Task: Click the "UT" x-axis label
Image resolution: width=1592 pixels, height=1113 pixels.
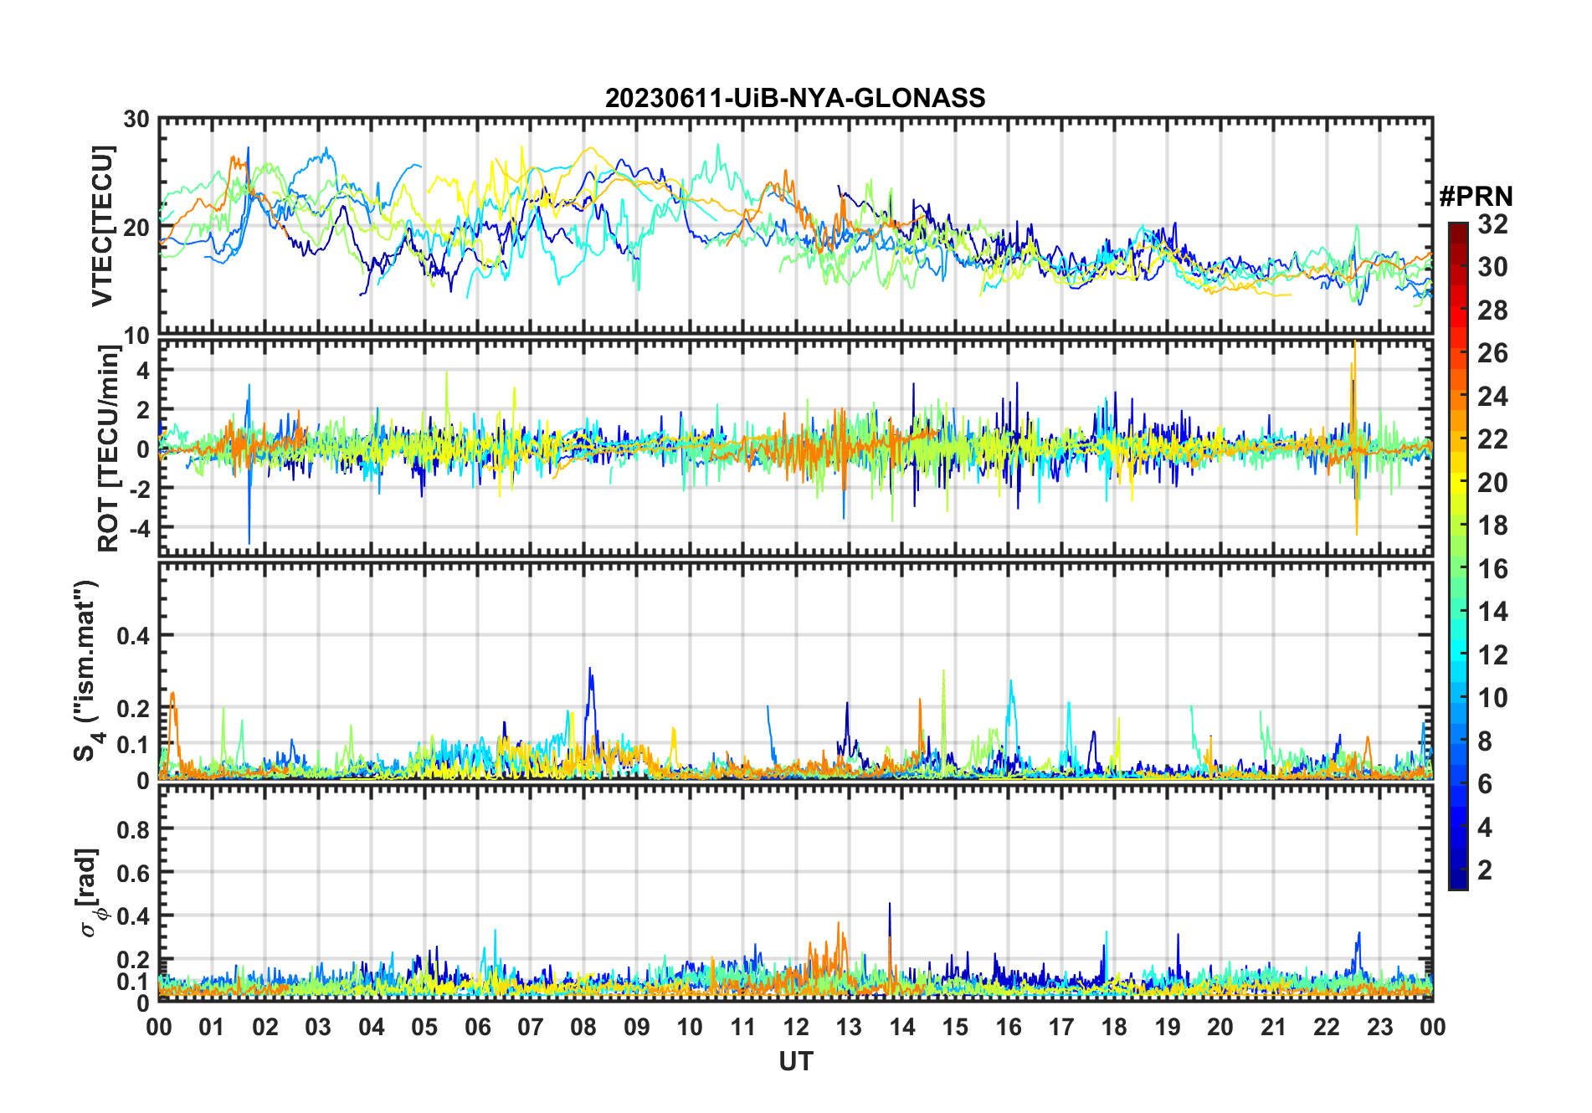Action: pos(796,1062)
